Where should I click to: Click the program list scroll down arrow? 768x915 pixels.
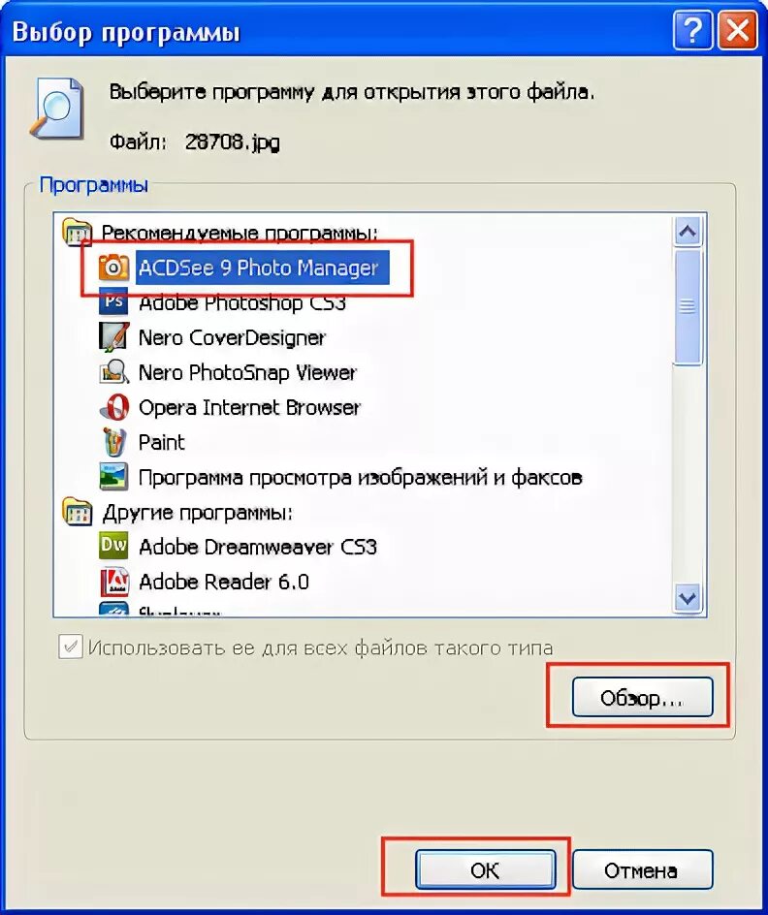(x=688, y=597)
